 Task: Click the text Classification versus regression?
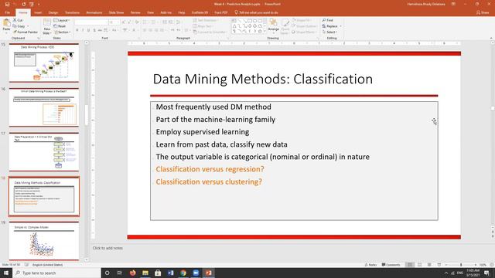210,169
